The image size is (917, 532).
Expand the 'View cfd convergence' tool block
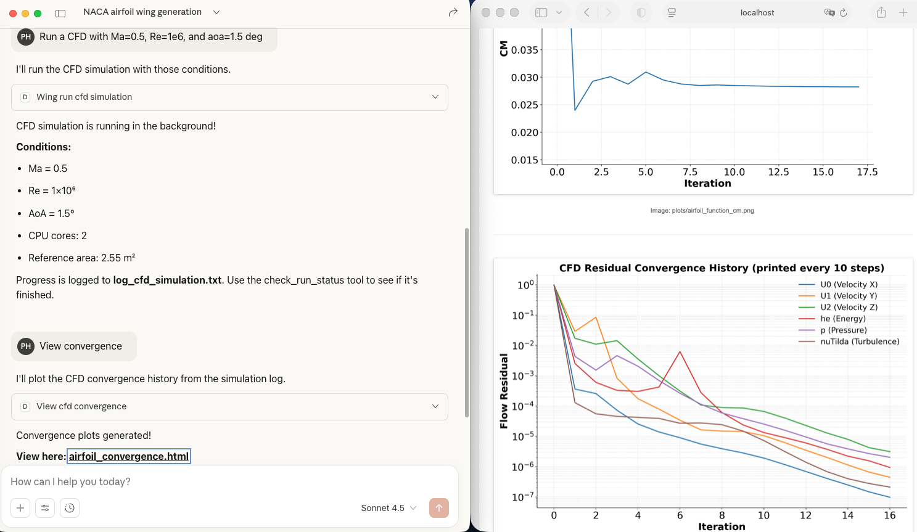coord(229,406)
